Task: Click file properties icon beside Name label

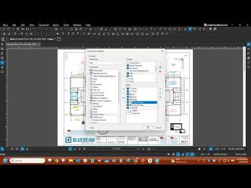Action: point(3,39)
